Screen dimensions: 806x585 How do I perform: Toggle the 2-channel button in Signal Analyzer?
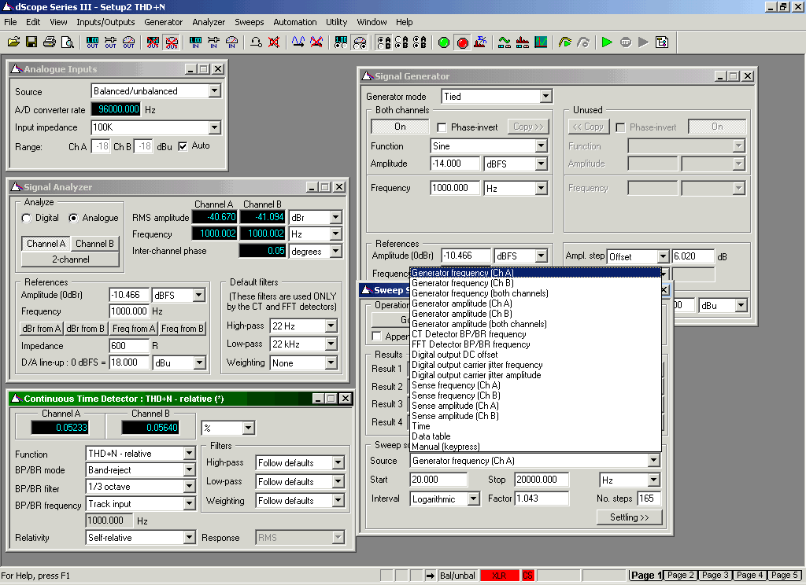[x=70, y=259]
